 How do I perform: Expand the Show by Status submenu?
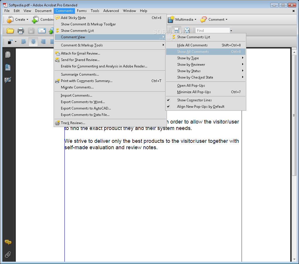[x=206, y=71]
